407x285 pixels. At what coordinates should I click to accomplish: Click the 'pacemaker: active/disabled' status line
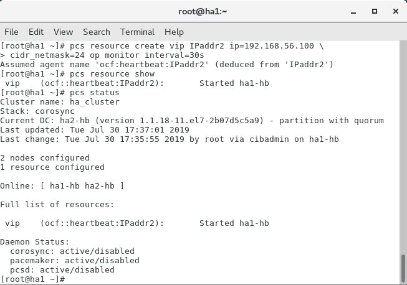pos(75,260)
